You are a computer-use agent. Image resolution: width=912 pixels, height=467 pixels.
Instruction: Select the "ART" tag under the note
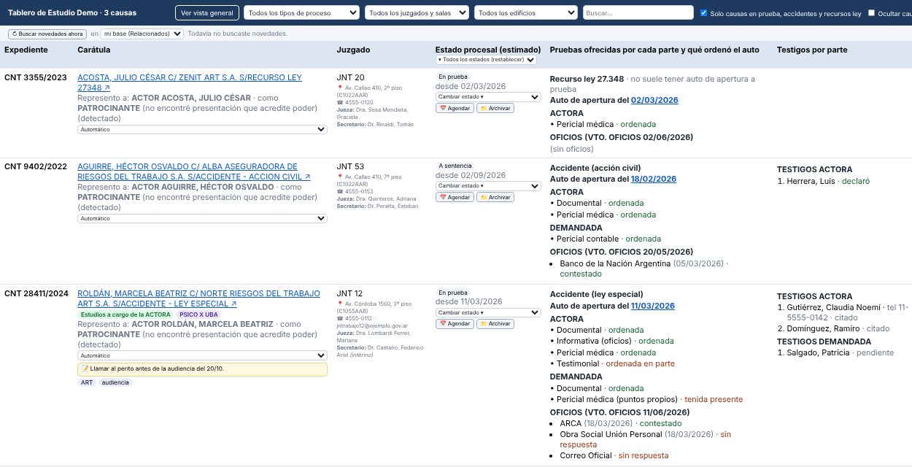[87, 382]
